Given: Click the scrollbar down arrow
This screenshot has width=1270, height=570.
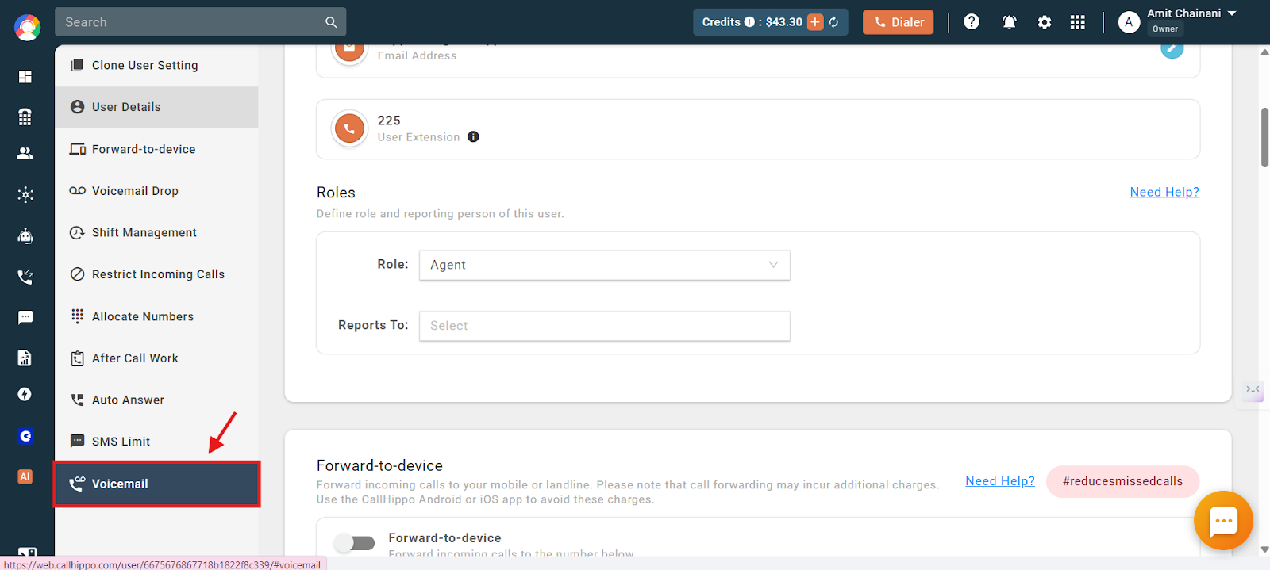Looking at the screenshot, I should coord(1264,549).
